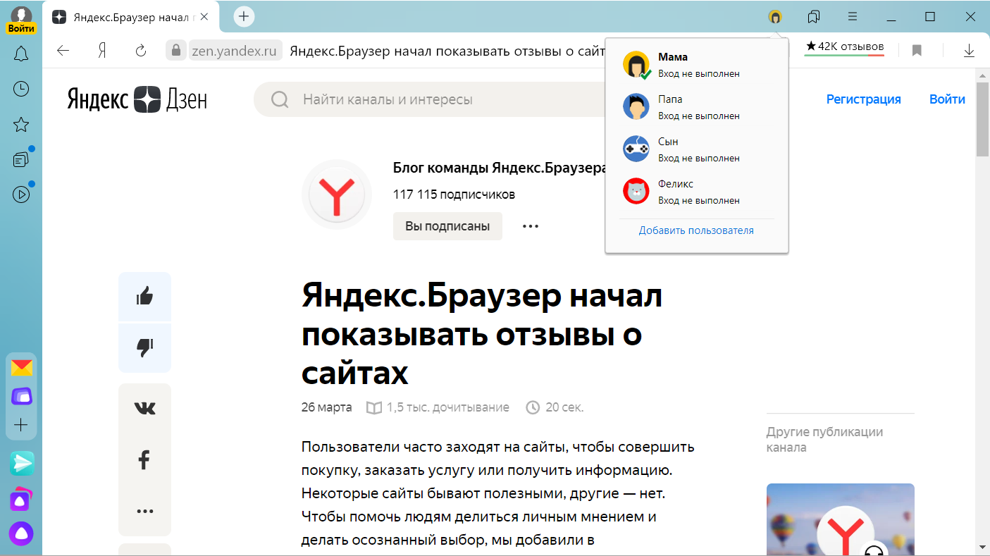Open browsing history clock icon
This screenshot has height=556, width=990.
coord(21,88)
